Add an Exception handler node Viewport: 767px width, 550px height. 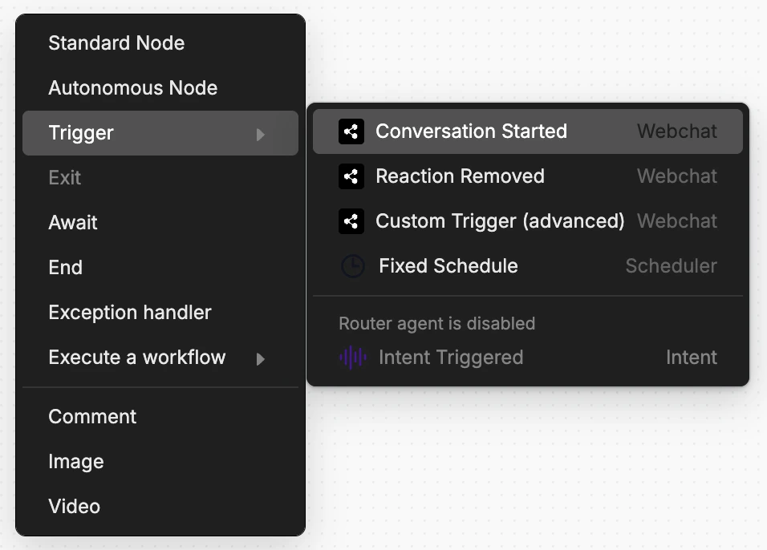[x=160, y=313]
